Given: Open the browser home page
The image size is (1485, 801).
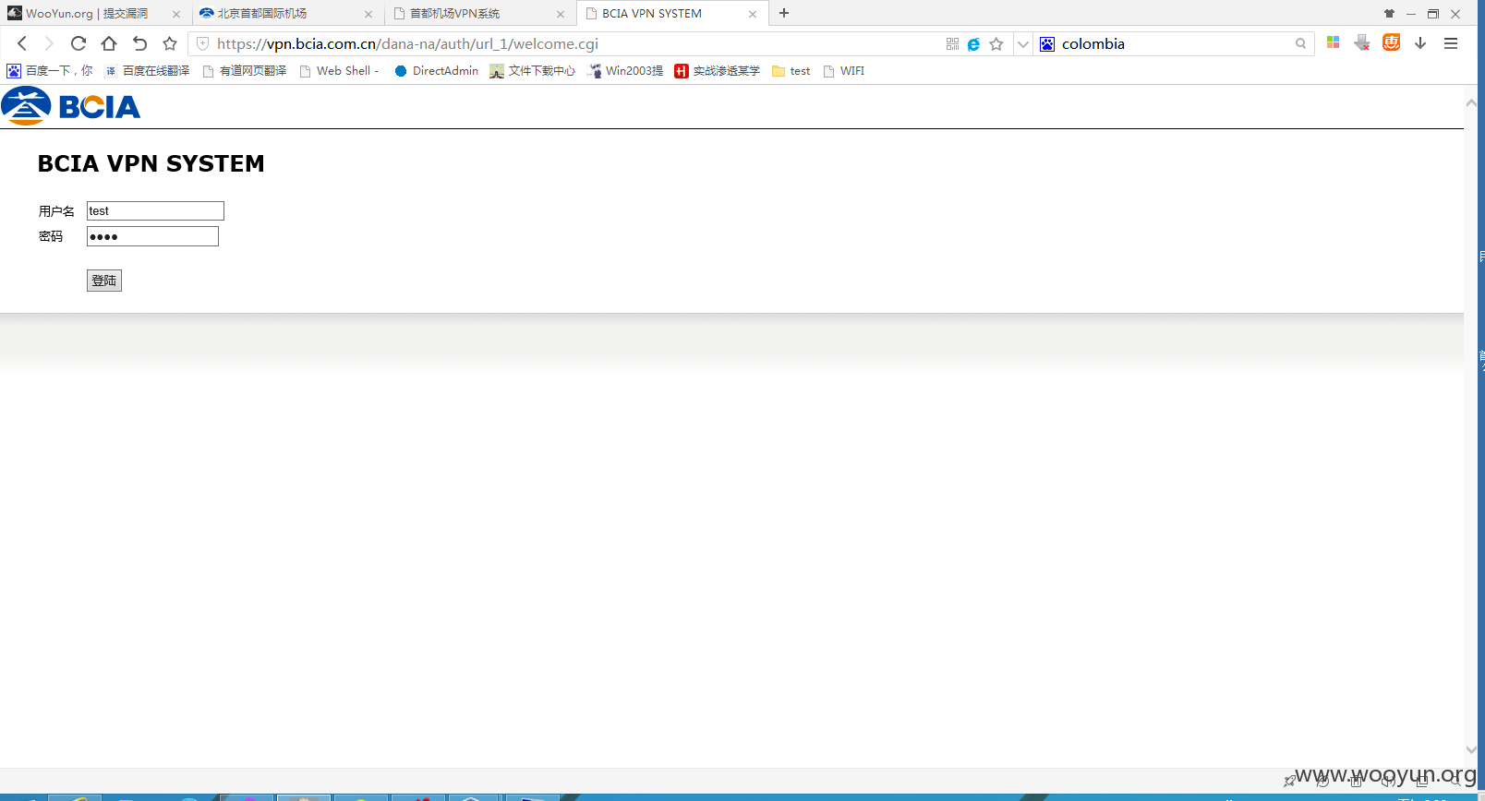Looking at the screenshot, I should [109, 43].
